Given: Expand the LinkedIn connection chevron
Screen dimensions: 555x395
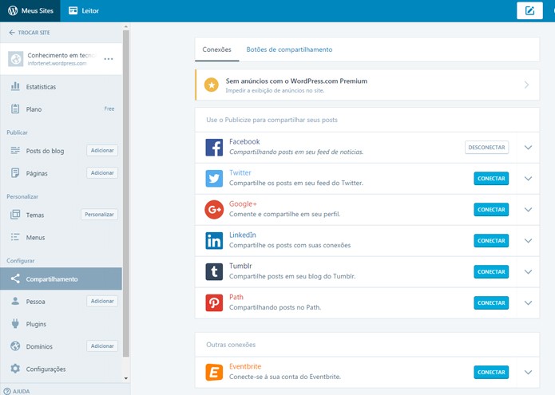Looking at the screenshot, I should 528,241.
